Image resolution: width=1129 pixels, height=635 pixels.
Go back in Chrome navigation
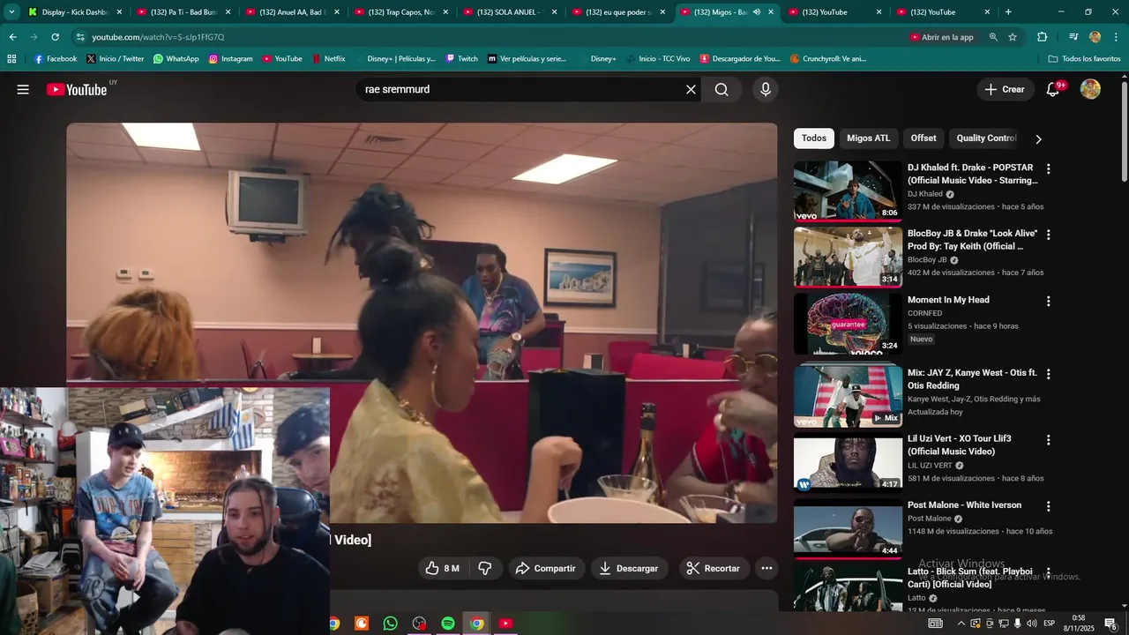(12, 37)
